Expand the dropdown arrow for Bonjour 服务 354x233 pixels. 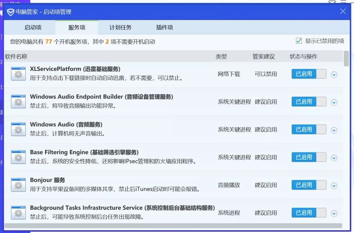pyautogui.click(x=334, y=186)
